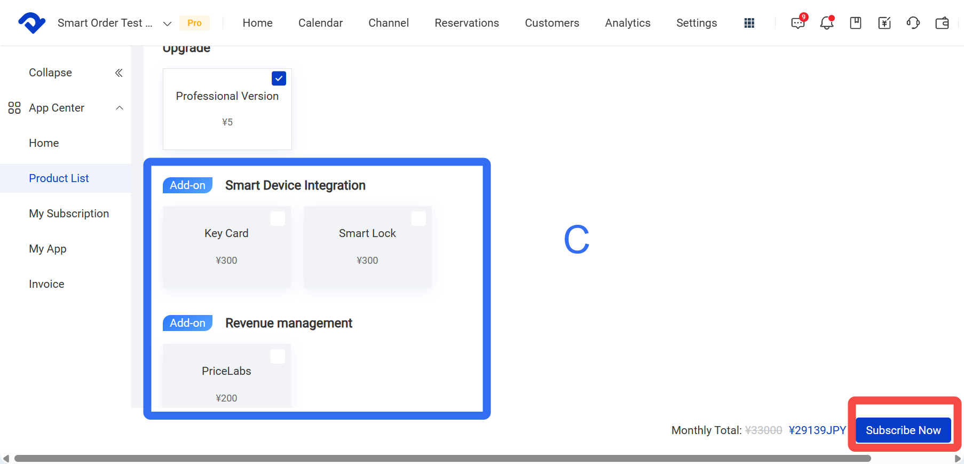Open sidebar Home under App Center
Screen dimensions: 964x464
44,143
